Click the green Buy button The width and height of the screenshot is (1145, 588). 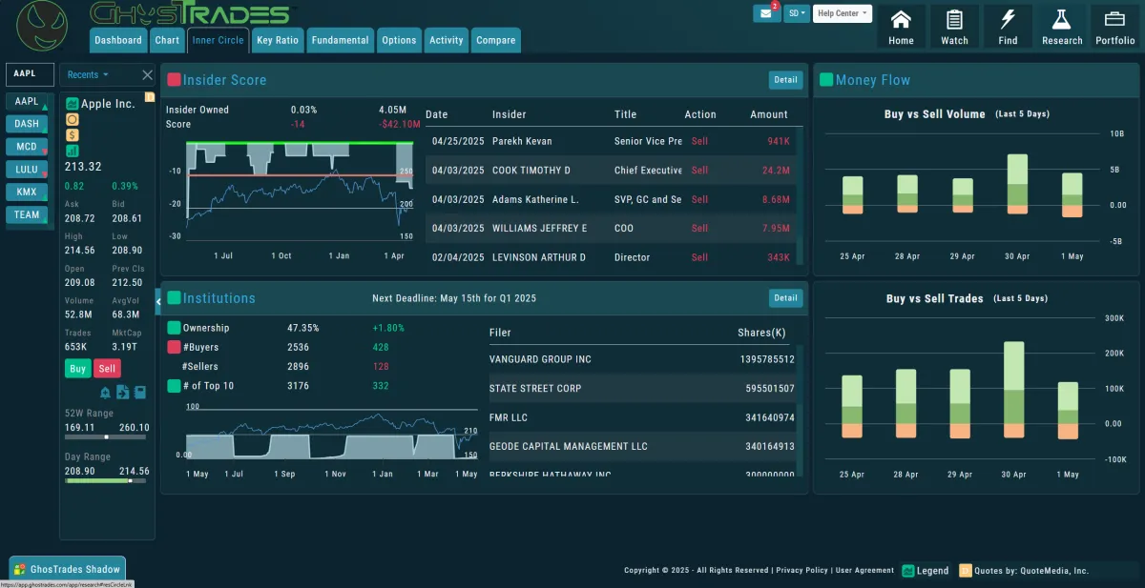[x=77, y=369]
